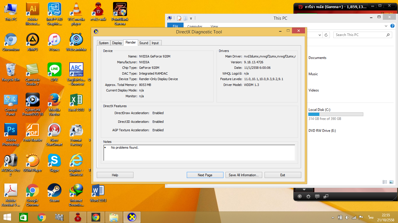Select Documents in This PC
Image resolution: width=398 pixels, height=223 pixels.
tap(317, 58)
